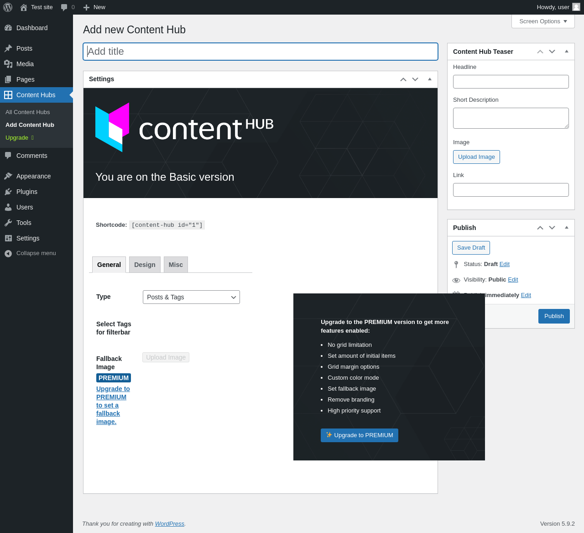Click the Tools wrench icon
This screenshot has height=533, width=584.
point(8,223)
